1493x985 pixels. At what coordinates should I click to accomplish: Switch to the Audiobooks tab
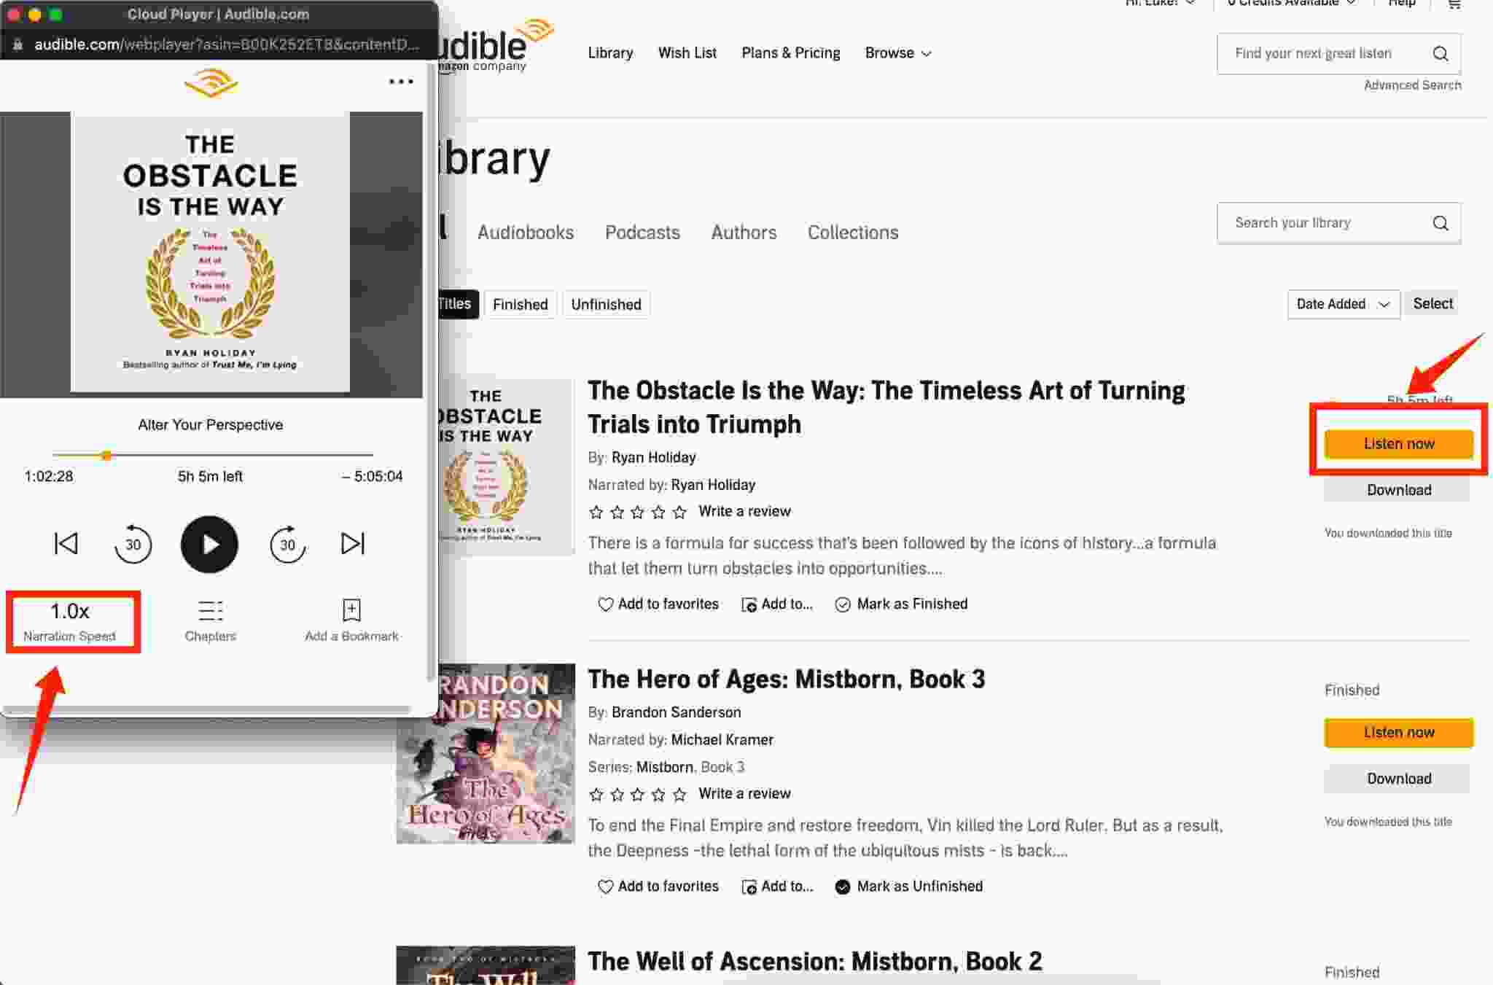click(525, 233)
